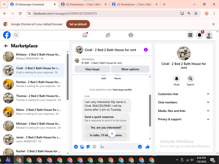Select the Cindi conversation row

33,70
